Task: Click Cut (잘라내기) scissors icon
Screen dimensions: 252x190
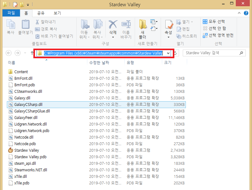Action: coord(37,22)
